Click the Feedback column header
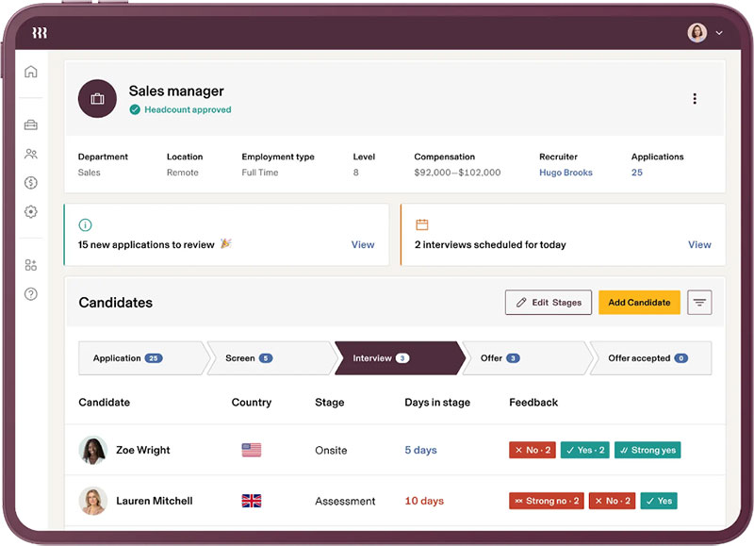Viewport: 754px width, 546px height. [533, 402]
